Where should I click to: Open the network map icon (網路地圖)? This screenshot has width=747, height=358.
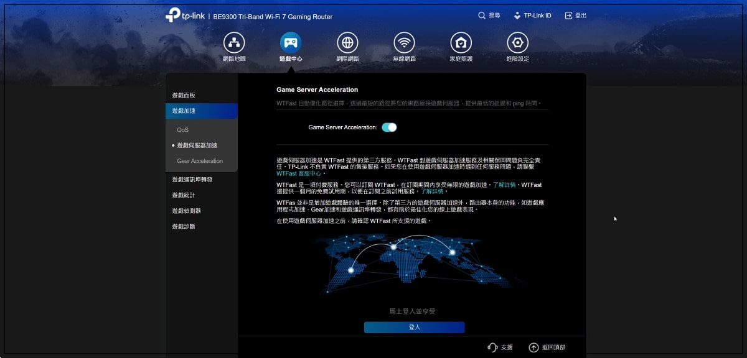234,43
